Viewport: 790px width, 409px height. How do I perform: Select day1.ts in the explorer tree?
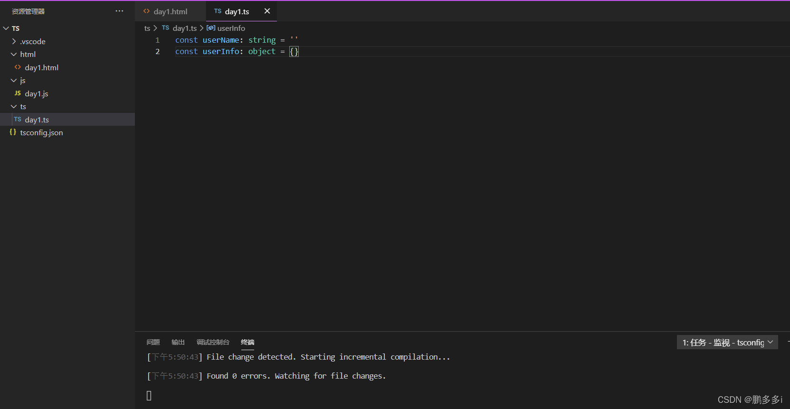pos(67,120)
